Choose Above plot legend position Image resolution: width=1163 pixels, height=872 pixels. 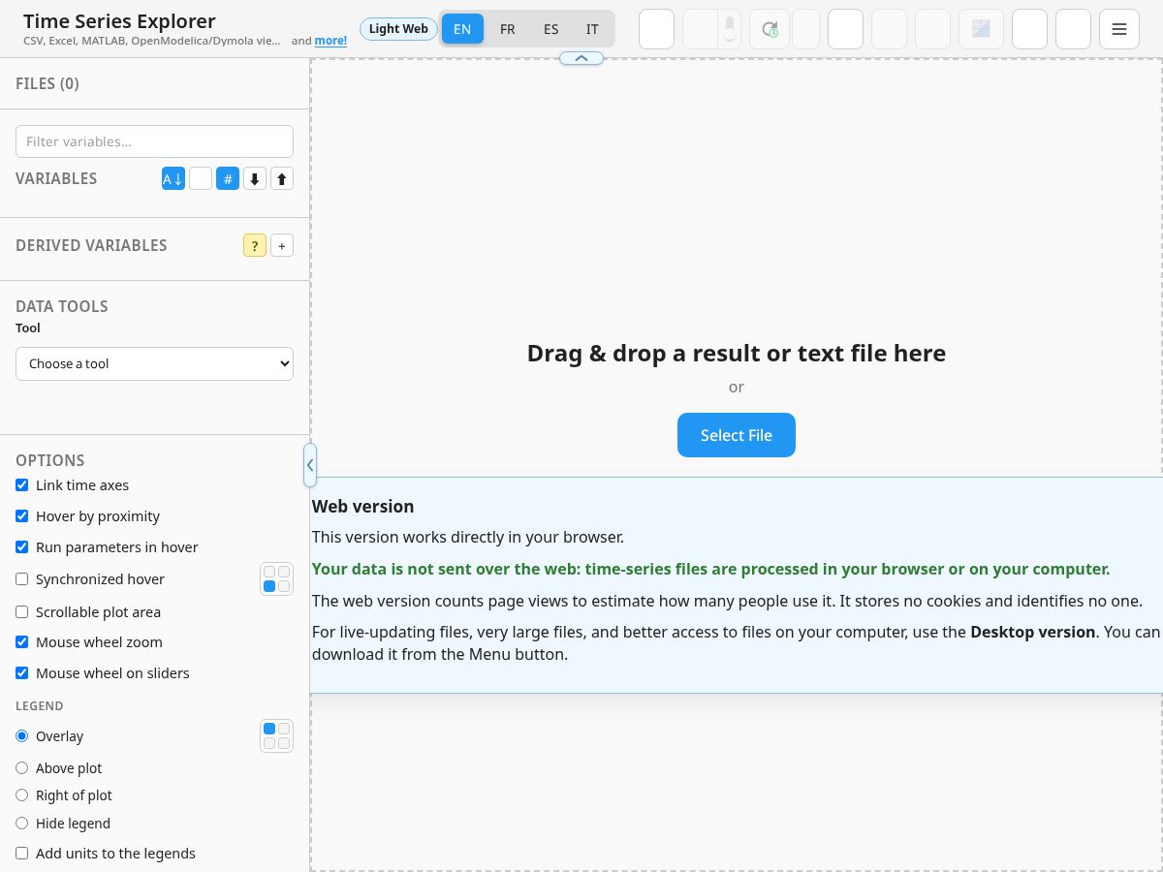point(22,768)
